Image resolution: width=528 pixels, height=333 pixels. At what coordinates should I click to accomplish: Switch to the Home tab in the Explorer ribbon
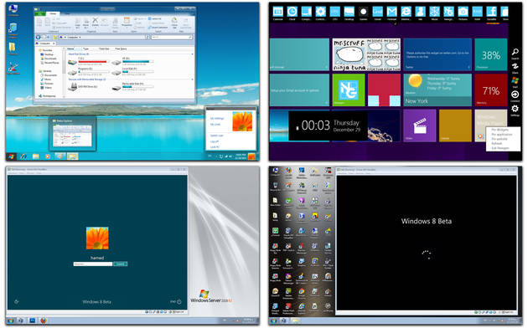pos(53,13)
